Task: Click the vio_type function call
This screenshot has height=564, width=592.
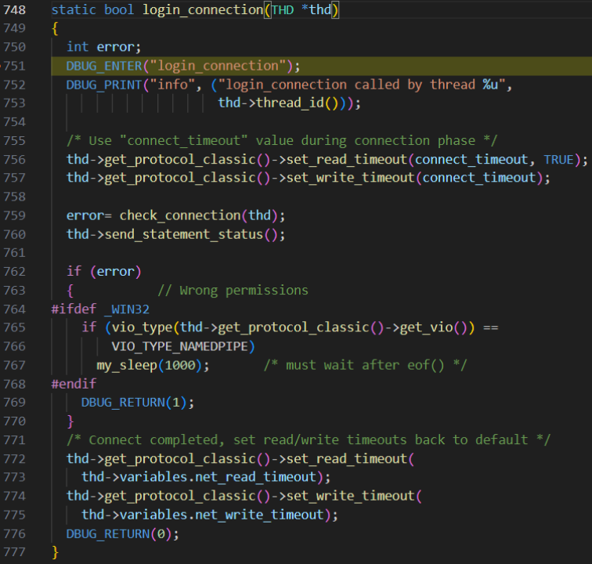Action: coord(142,327)
